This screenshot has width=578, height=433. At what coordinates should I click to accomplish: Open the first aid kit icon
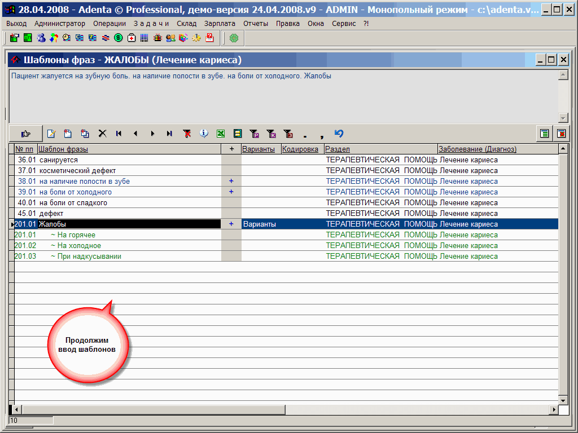(x=132, y=38)
